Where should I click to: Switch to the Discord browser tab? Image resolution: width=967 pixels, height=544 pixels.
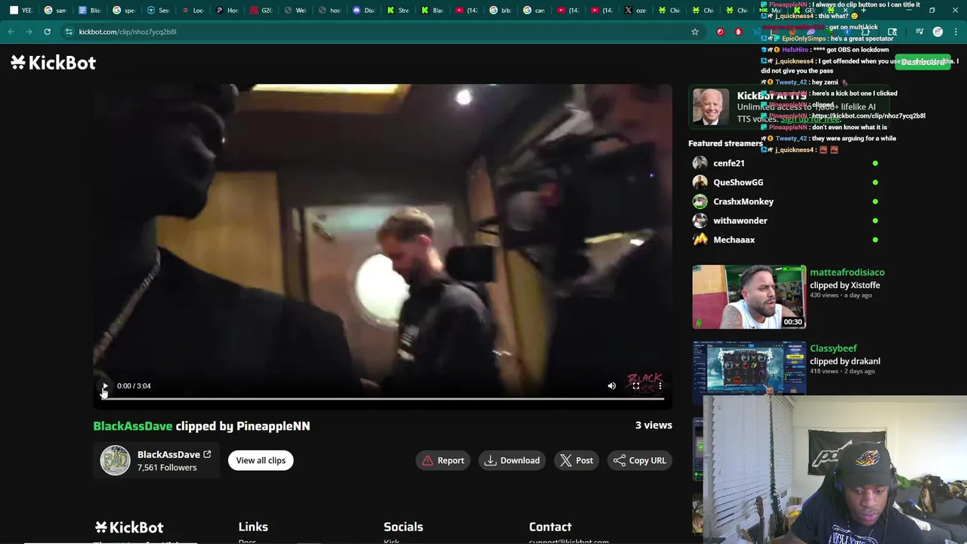click(364, 11)
